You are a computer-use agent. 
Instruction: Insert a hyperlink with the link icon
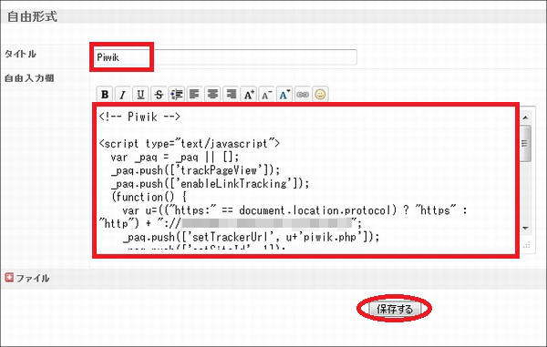tap(303, 95)
